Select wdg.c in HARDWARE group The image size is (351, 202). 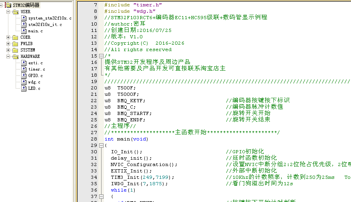(34, 82)
